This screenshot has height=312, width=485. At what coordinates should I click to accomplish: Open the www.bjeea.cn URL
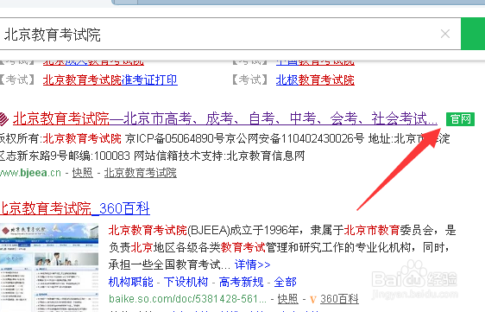click(30, 173)
